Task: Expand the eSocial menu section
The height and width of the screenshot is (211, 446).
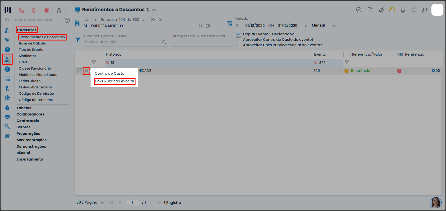Action: 23,153
